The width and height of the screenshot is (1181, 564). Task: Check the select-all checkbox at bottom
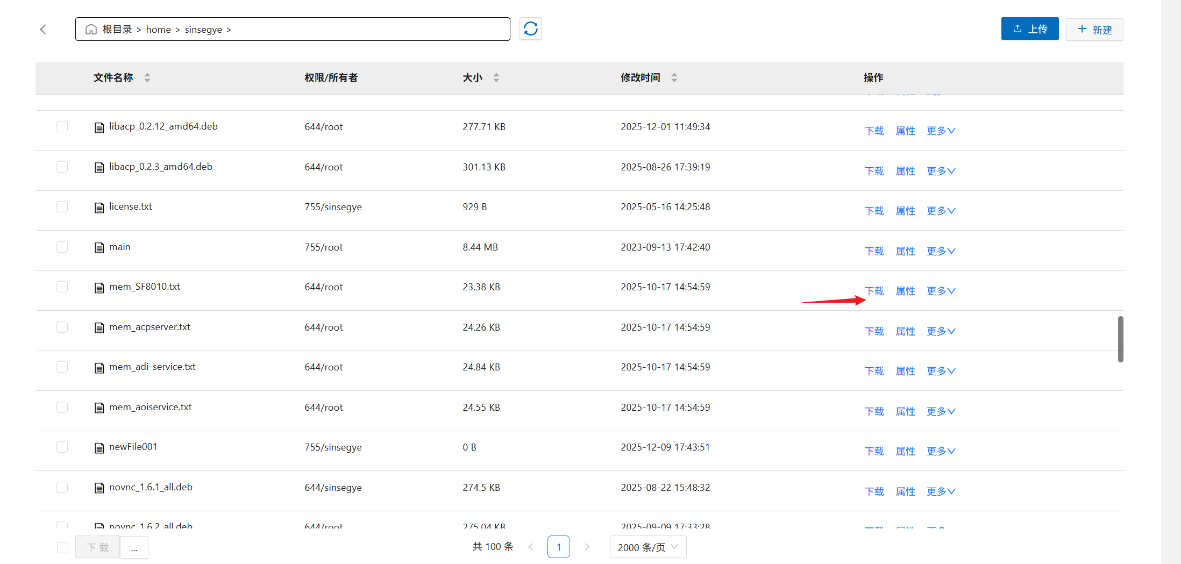click(62, 547)
